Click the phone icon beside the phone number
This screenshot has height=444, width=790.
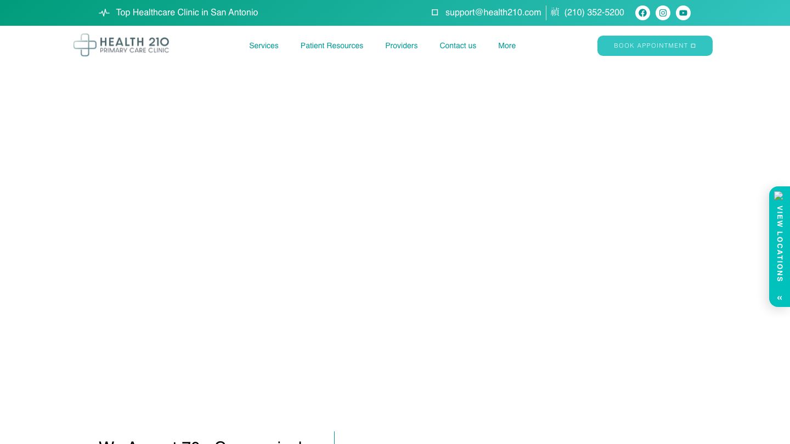click(x=555, y=12)
